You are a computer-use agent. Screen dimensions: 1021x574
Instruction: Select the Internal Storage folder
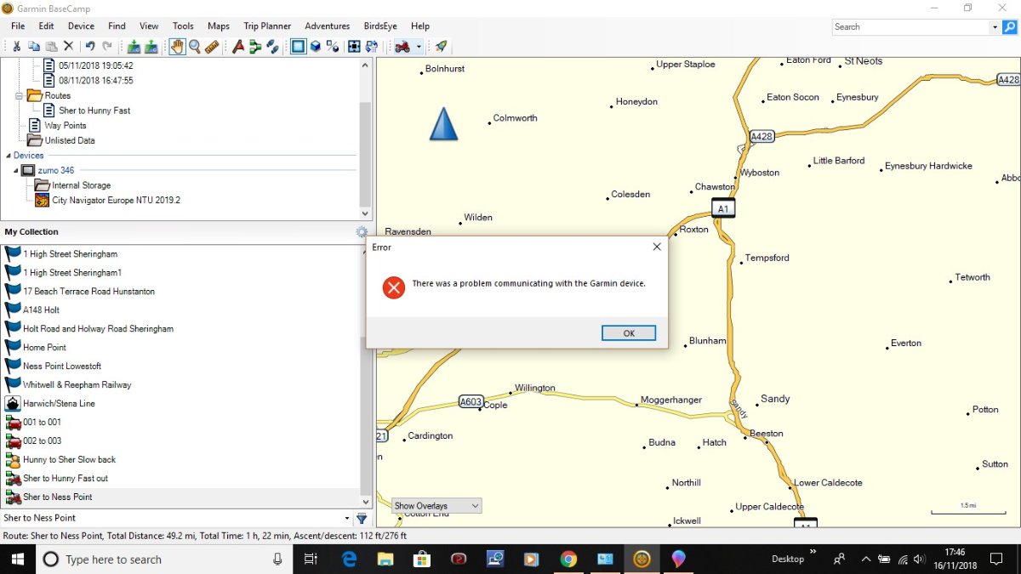[81, 185]
